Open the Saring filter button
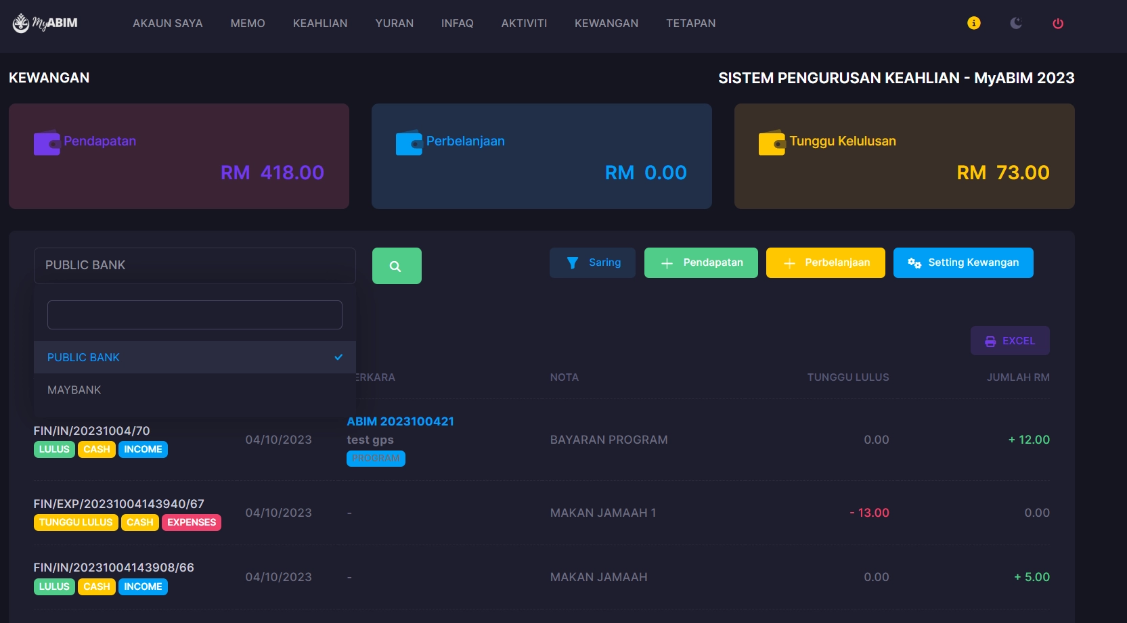The image size is (1127, 623). coord(592,262)
